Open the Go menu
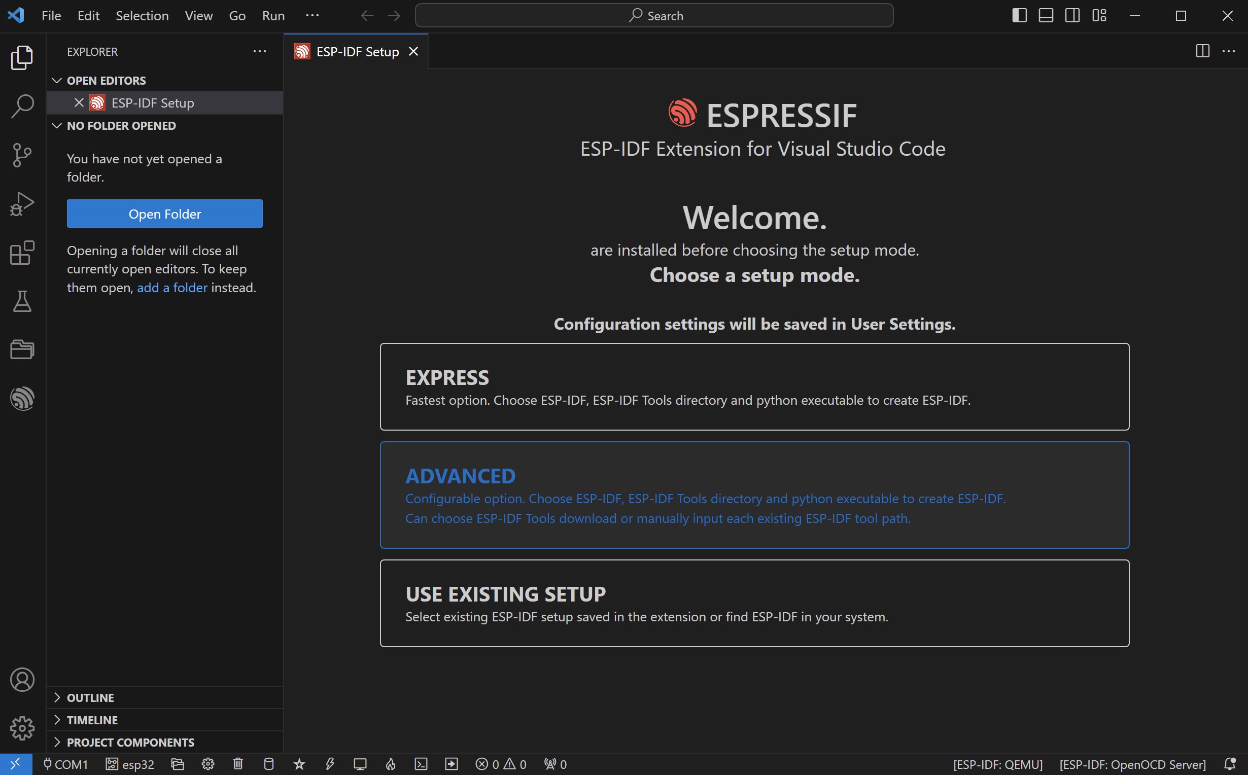The height and width of the screenshot is (775, 1248). pyautogui.click(x=237, y=15)
